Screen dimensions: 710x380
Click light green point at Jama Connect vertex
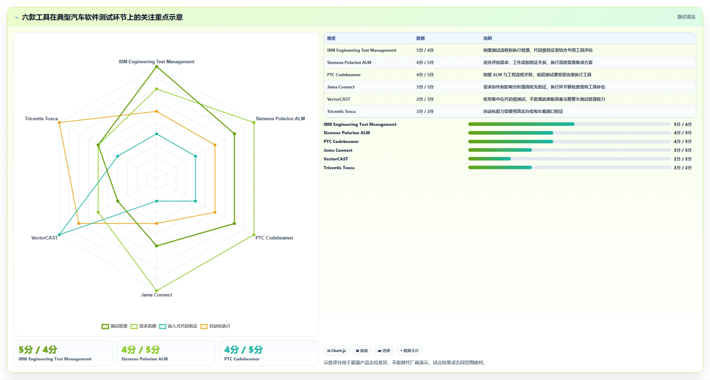[x=156, y=291]
